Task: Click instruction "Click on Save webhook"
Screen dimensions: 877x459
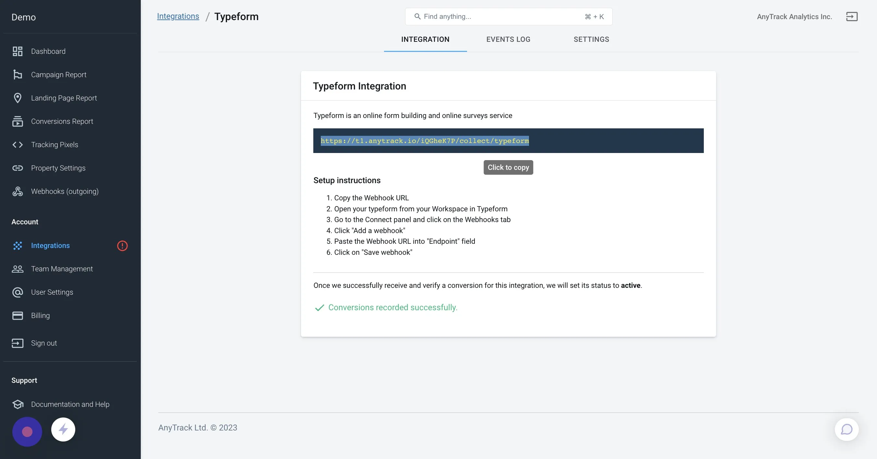Action: click(x=373, y=253)
